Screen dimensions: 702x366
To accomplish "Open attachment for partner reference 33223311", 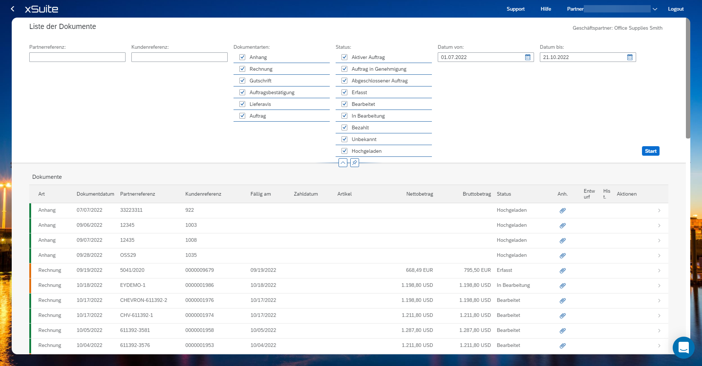I will tap(563, 210).
